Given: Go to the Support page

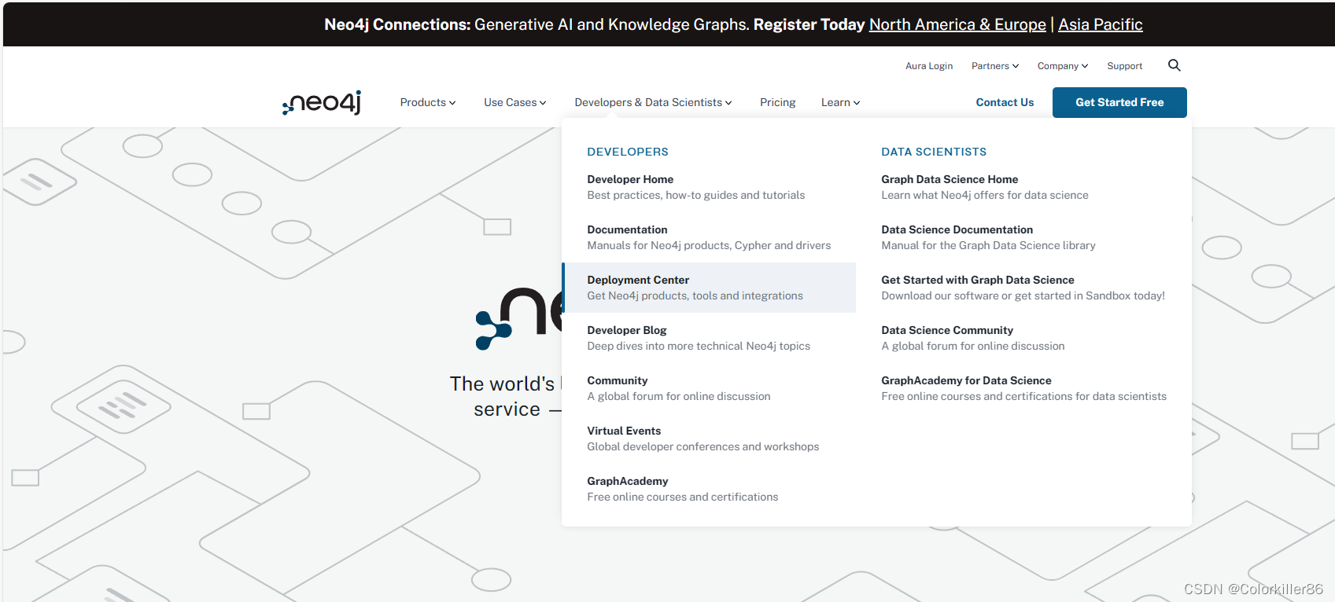Looking at the screenshot, I should (1124, 66).
